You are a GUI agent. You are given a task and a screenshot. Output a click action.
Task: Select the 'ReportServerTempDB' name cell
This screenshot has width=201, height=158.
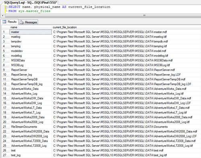pyautogui.click(x=31, y=79)
